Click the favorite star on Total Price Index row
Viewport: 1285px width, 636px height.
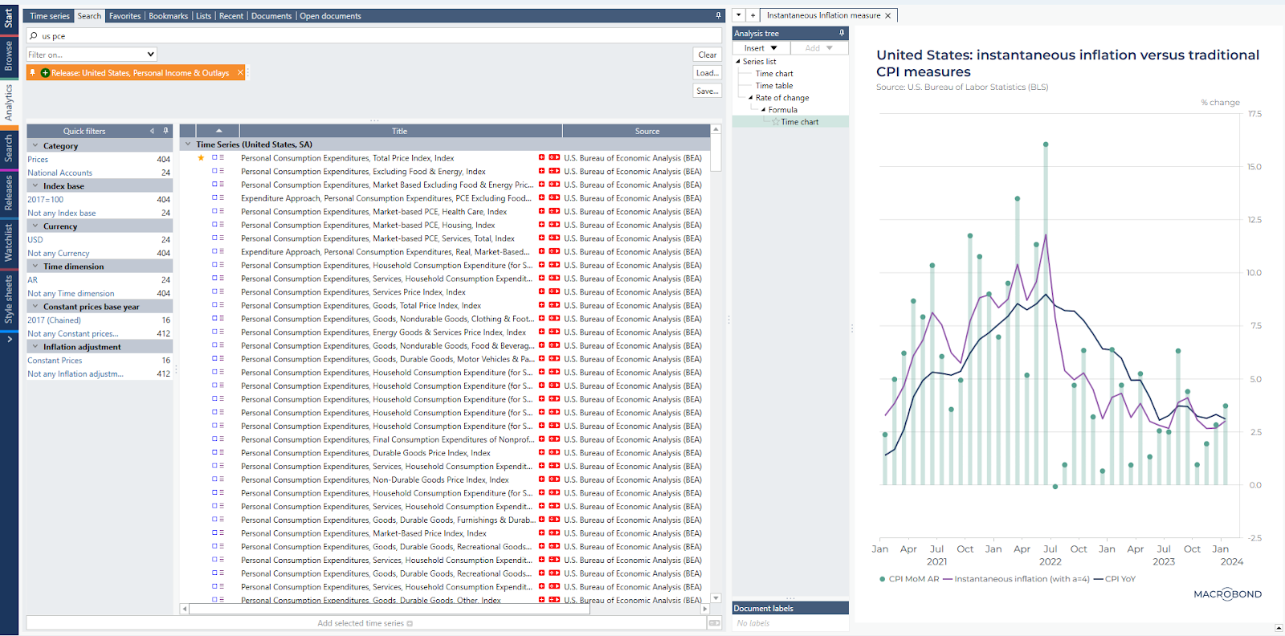(x=201, y=157)
